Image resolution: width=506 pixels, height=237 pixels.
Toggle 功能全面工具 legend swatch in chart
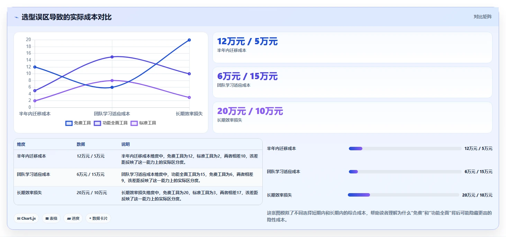point(97,123)
